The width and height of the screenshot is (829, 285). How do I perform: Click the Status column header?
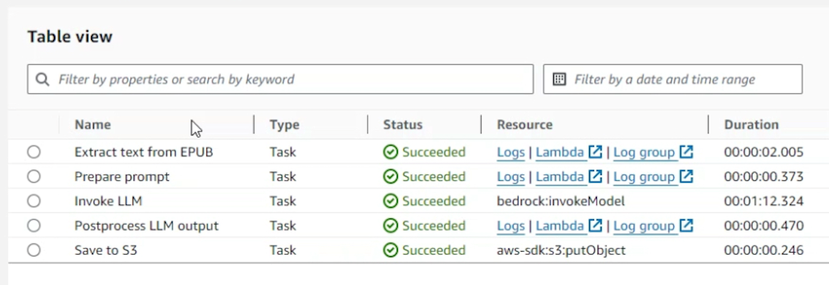[403, 125]
